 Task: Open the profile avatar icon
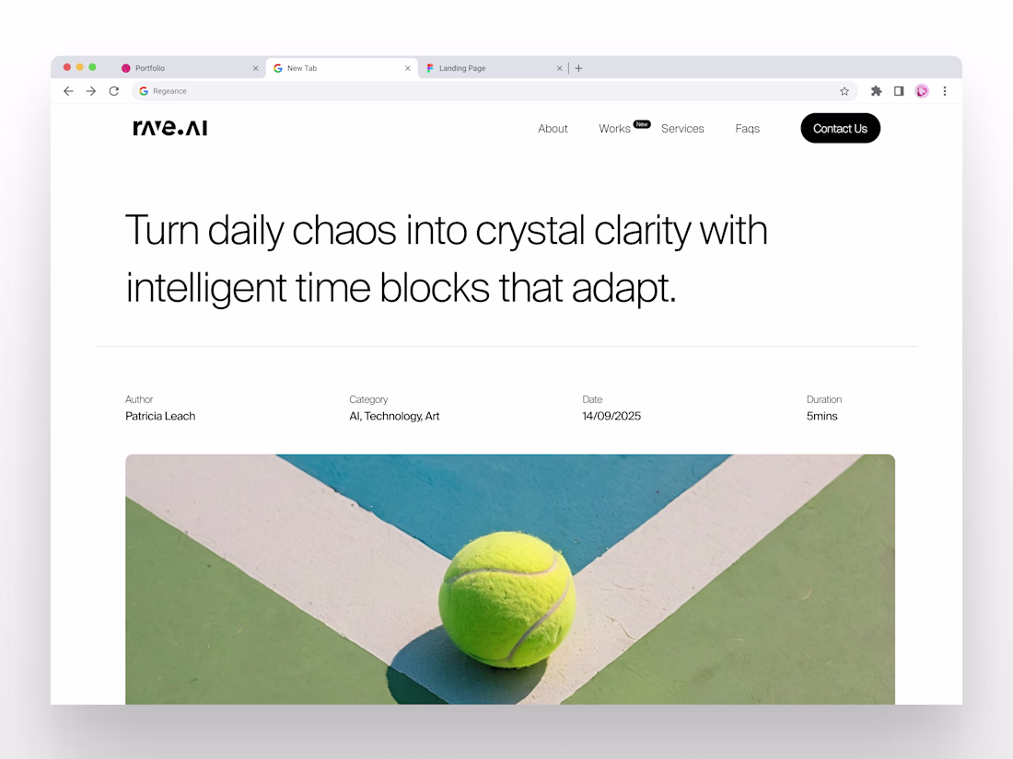point(922,91)
